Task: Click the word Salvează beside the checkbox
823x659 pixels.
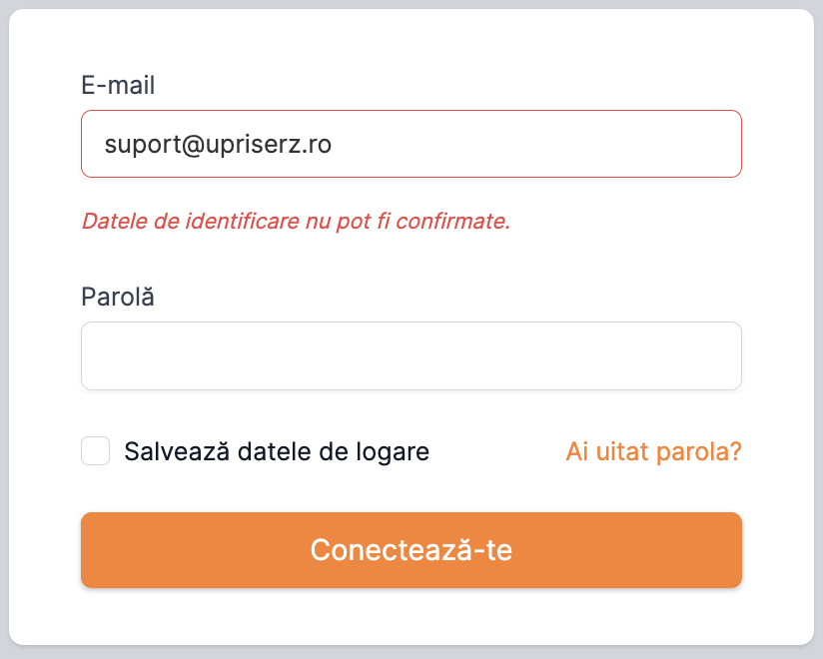Action: tap(177, 451)
